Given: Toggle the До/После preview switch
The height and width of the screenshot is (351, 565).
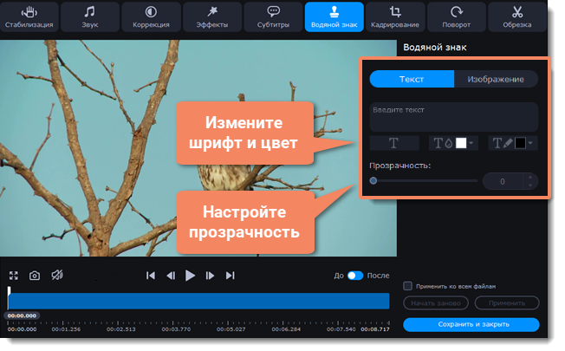Looking at the screenshot, I should (x=355, y=276).
